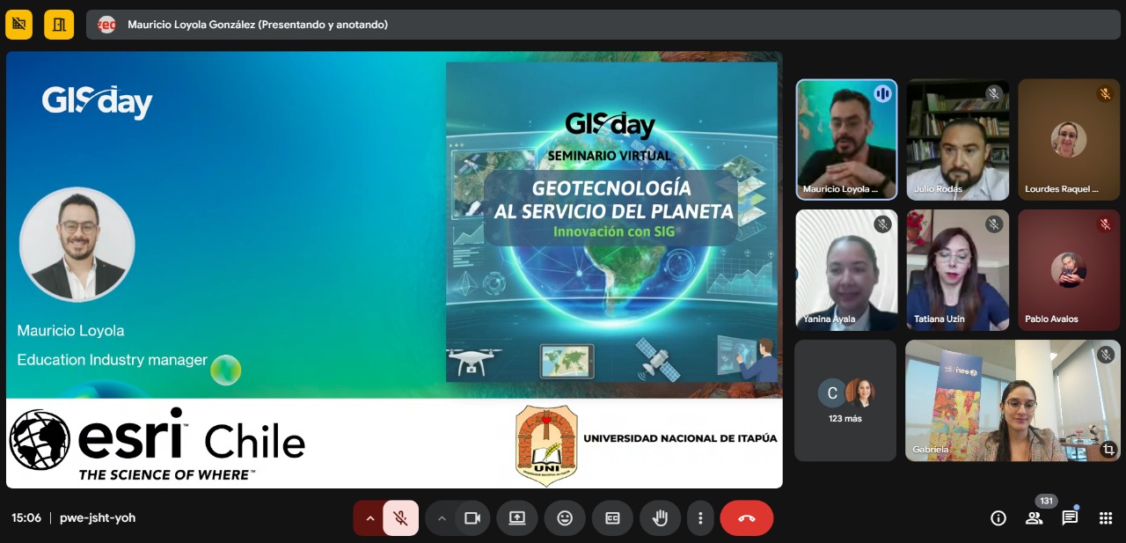
Task: Open the emoji reactions picker
Action: (x=565, y=518)
